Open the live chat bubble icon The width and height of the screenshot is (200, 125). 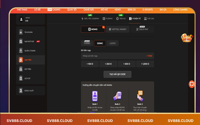(x=191, y=84)
